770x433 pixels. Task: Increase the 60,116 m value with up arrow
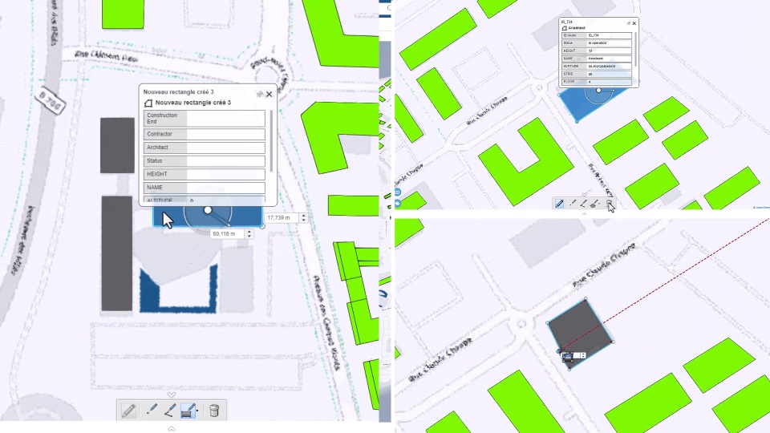pos(249,231)
